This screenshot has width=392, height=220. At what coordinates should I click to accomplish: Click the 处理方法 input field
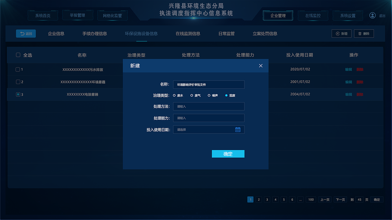(209, 106)
